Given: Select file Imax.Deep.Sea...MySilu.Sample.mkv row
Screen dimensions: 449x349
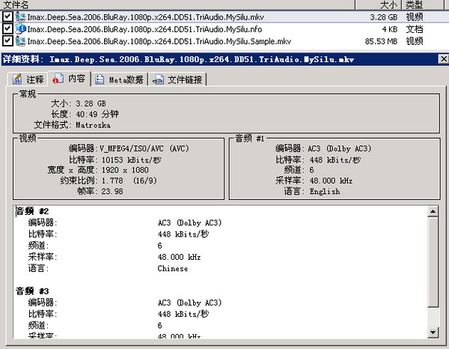Looking at the screenshot, I should (x=224, y=41).
